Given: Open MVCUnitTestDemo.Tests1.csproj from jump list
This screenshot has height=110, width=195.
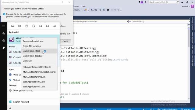Looking at the screenshot, I should 39,72.
